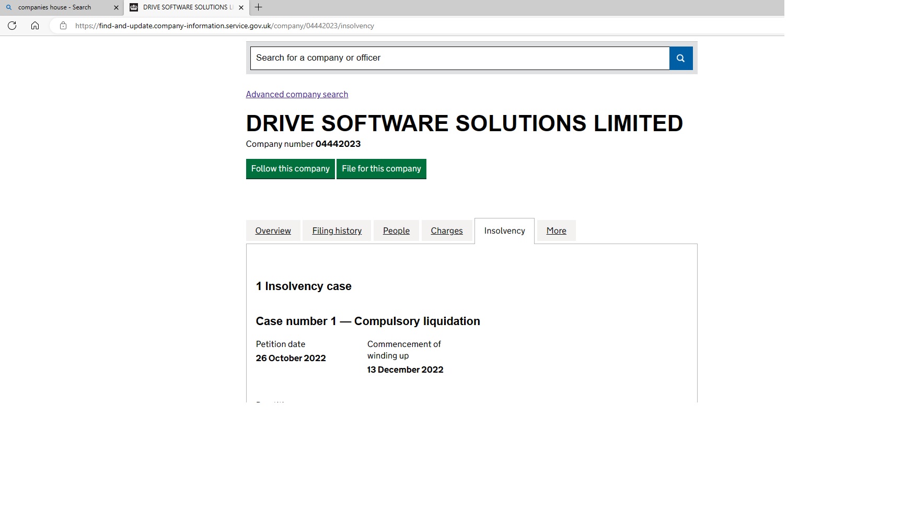
Task: Reload the page with the refresh icon
Action: (12, 26)
